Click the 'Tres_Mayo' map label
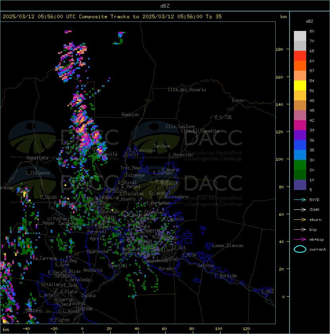 click(131, 168)
